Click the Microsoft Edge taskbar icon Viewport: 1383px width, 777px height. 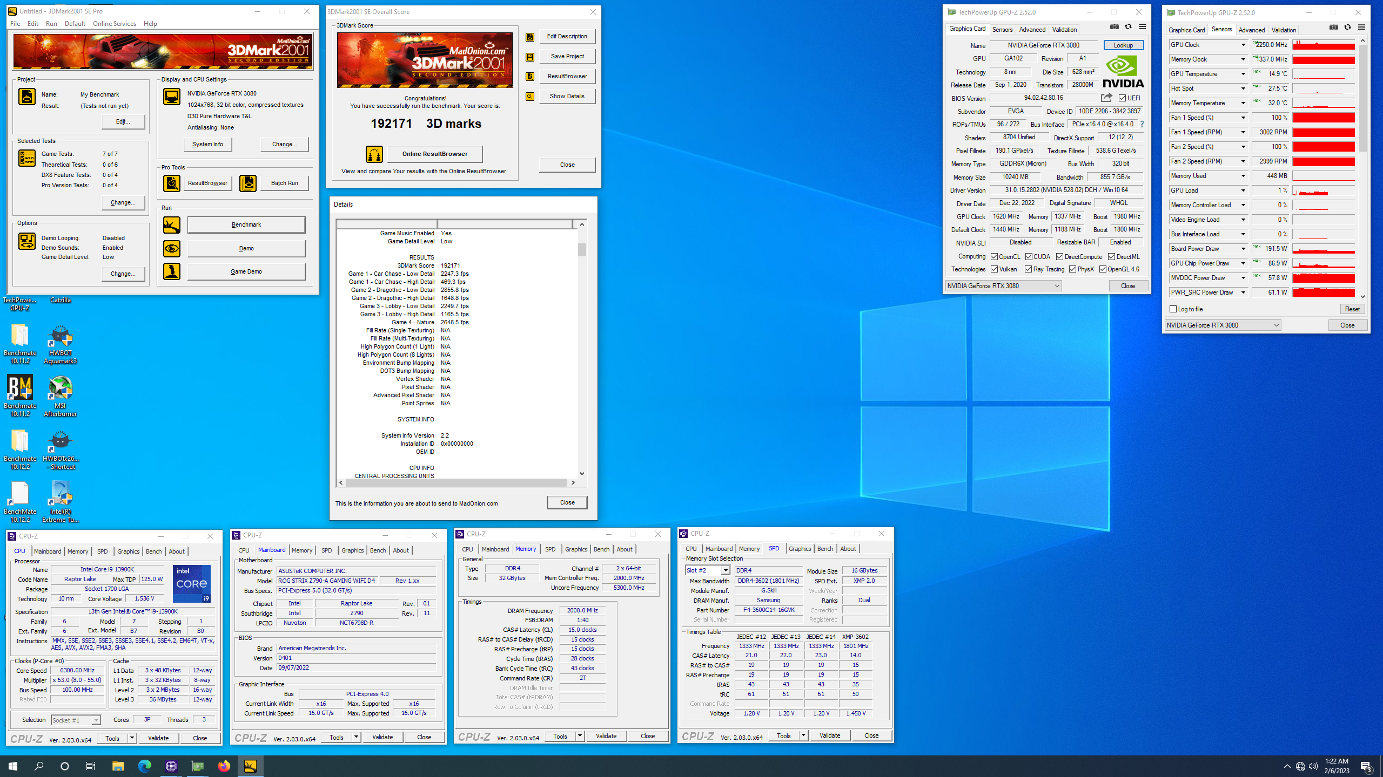[x=144, y=766]
